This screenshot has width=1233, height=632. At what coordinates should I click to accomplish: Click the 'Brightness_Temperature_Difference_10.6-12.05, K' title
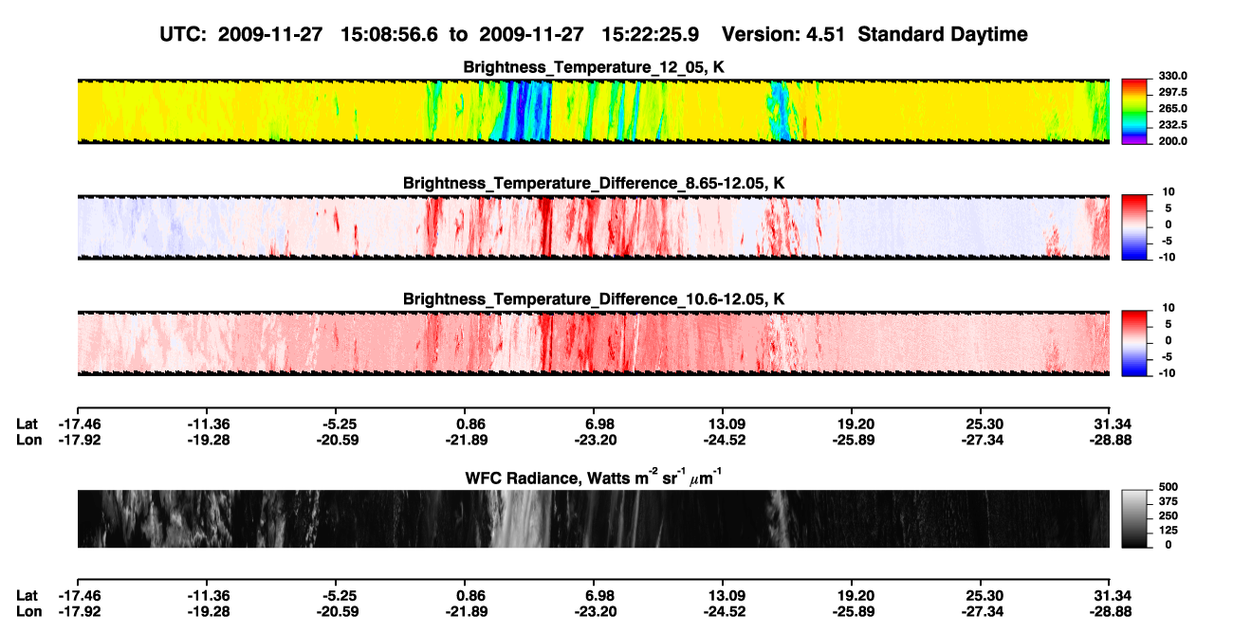(594, 299)
